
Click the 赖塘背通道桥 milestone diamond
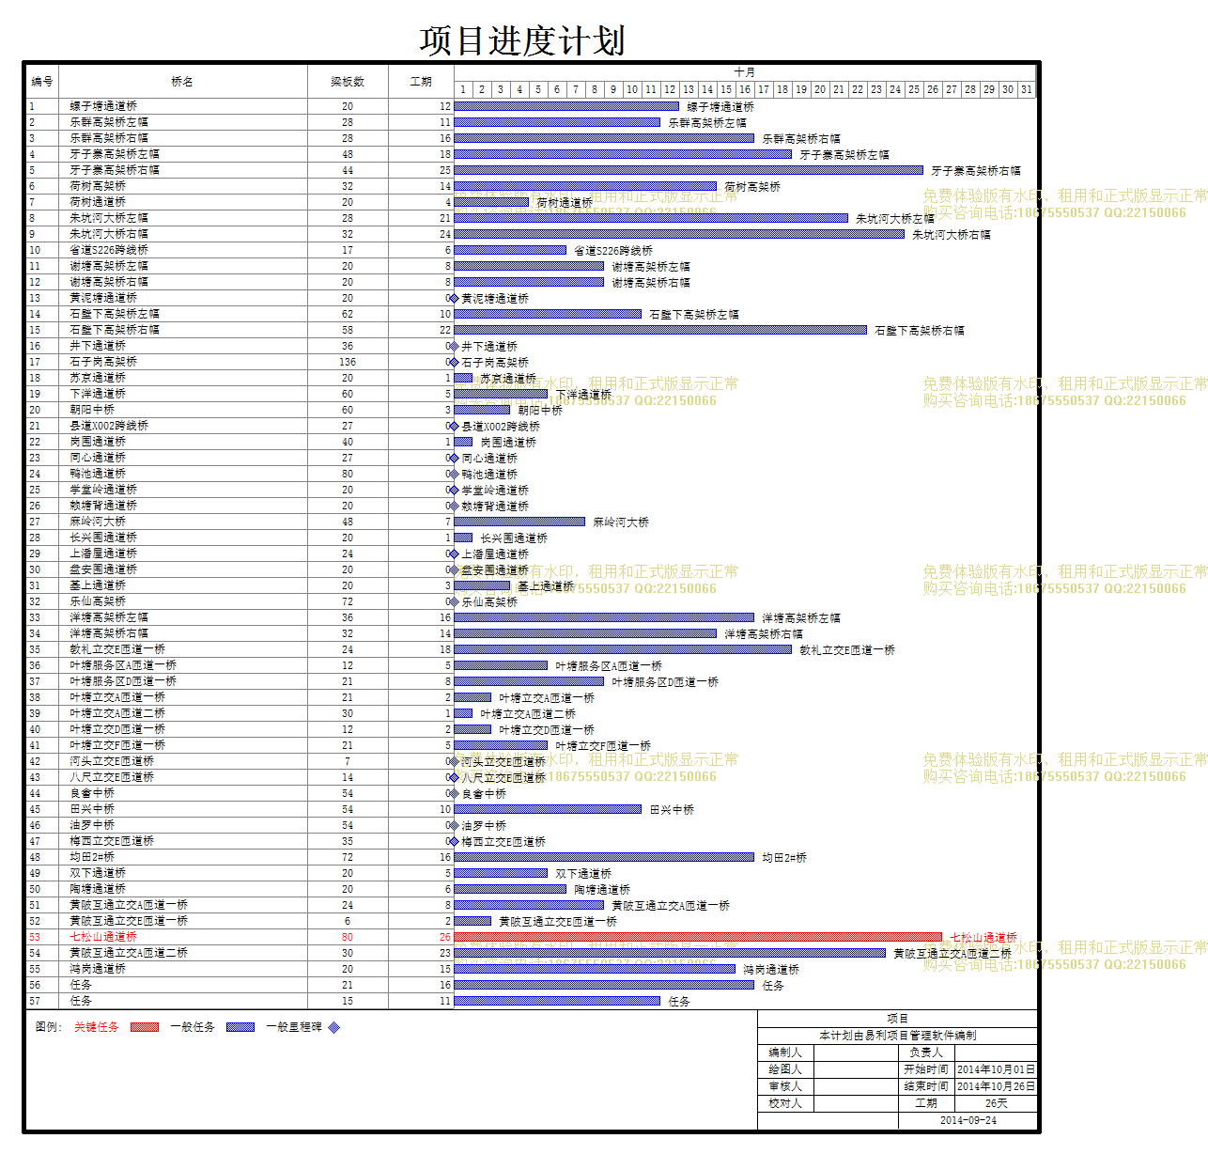point(455,506)
